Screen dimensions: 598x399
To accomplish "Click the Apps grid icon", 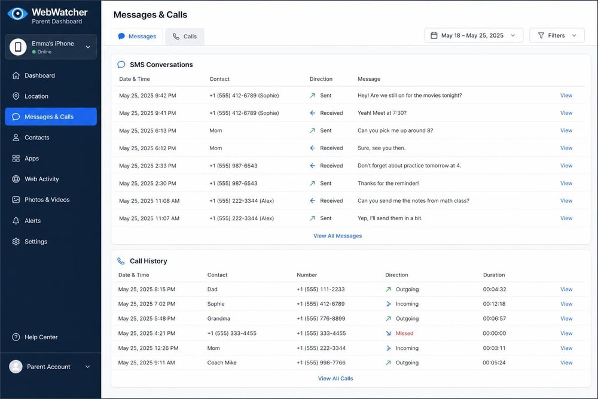I will [x=16, y=159].
